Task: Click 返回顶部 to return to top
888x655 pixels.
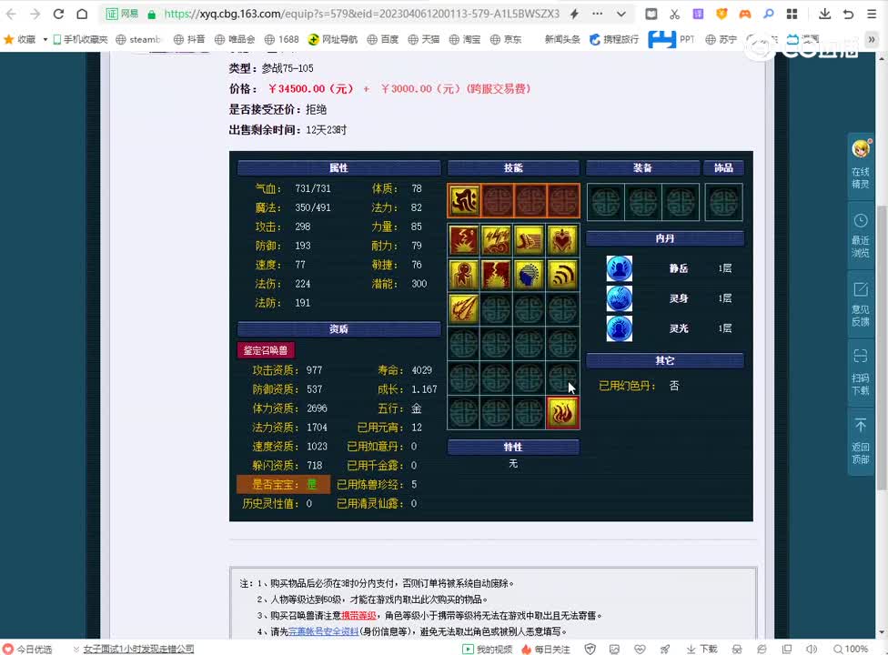Action: pyautogui.click(x=861, y=441)
